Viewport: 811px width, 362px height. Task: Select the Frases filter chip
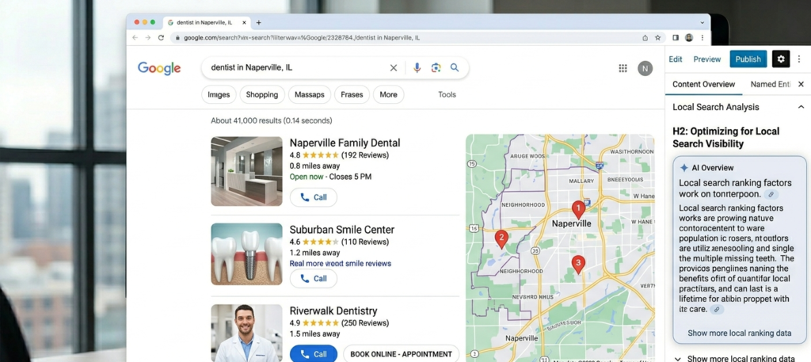pos(352,94)
